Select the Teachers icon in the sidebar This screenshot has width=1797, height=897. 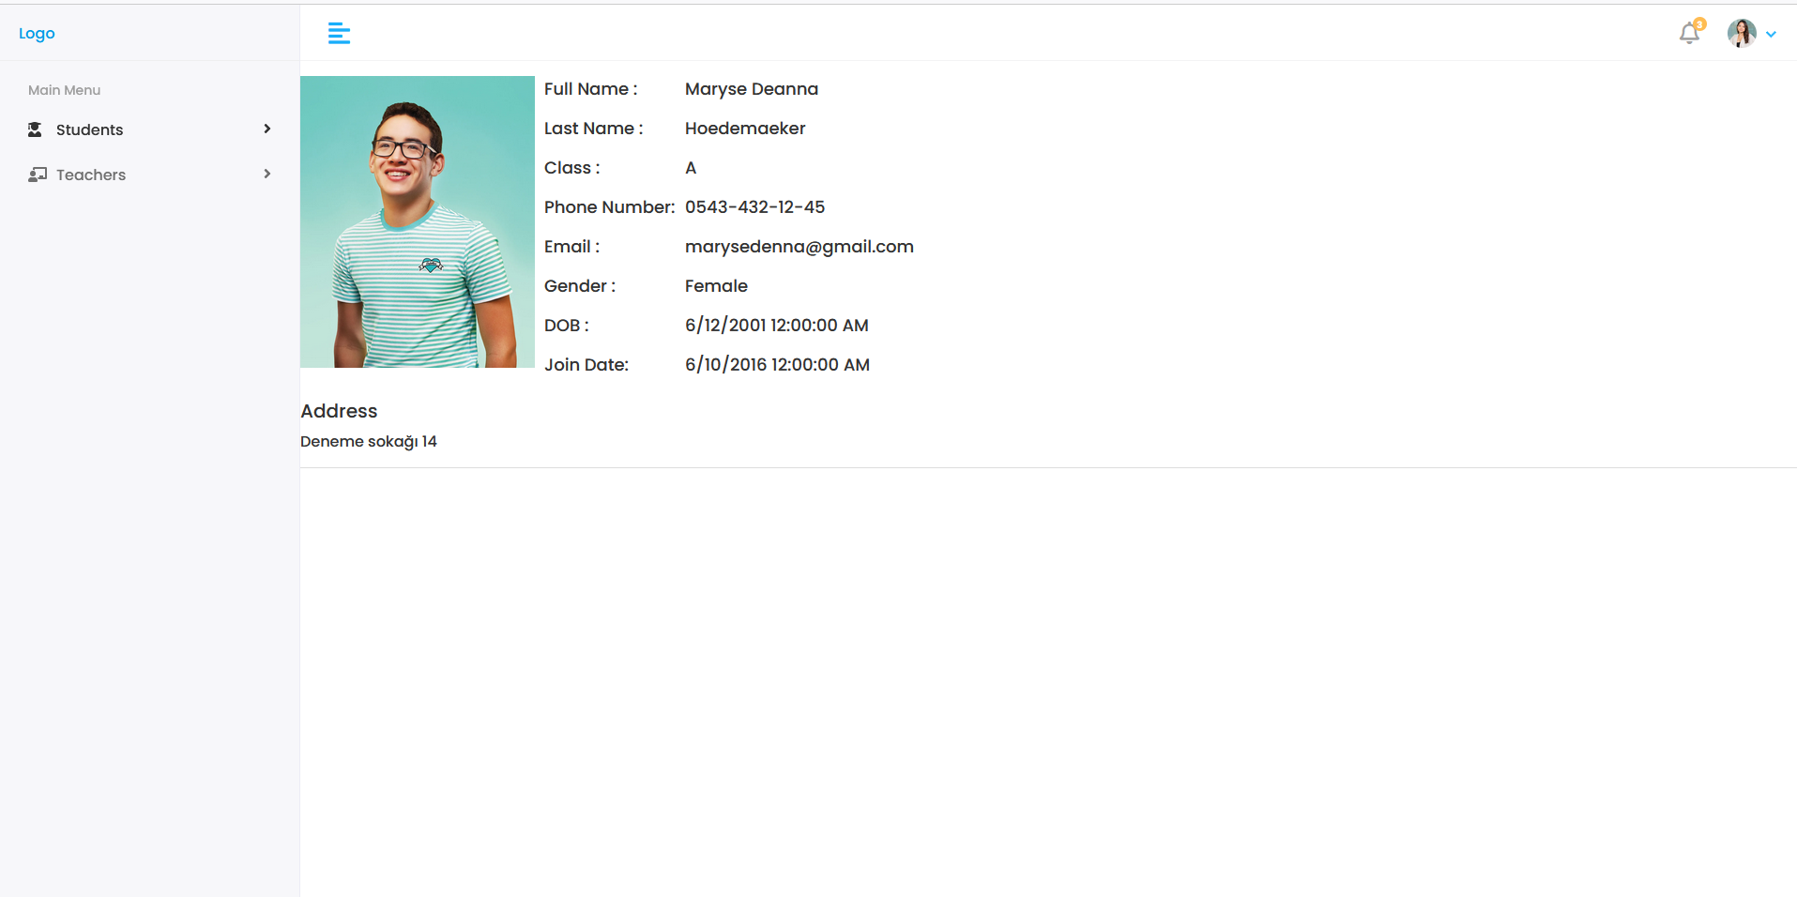38,174
